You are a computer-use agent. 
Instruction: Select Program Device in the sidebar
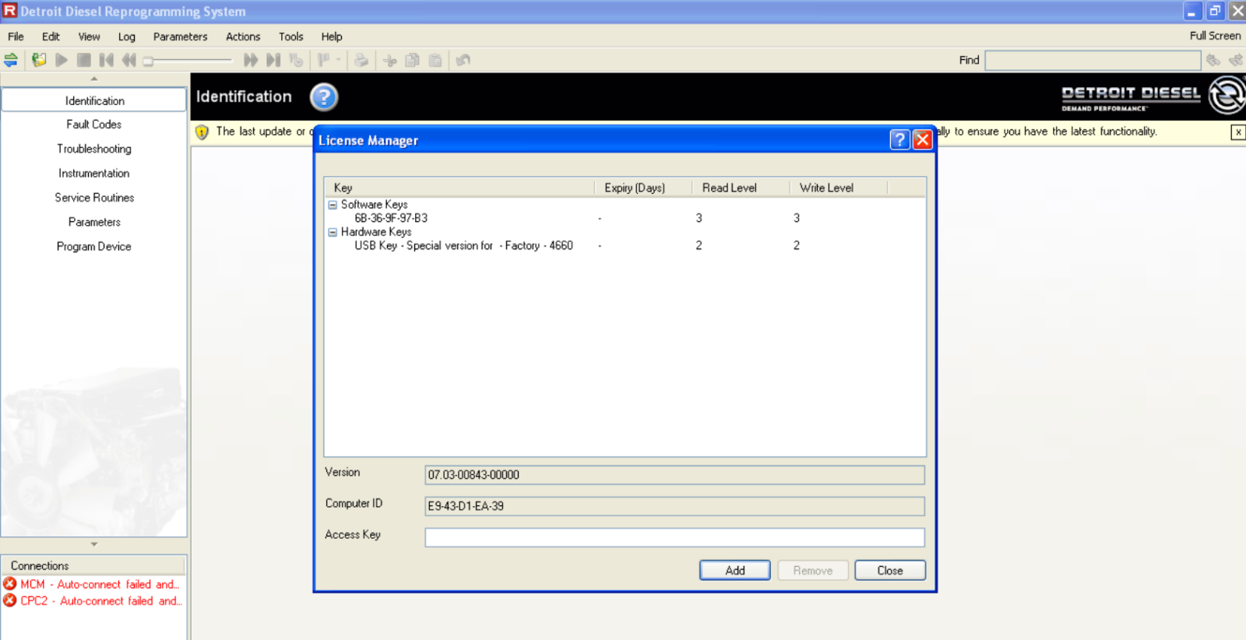click(x=94, y=246)
